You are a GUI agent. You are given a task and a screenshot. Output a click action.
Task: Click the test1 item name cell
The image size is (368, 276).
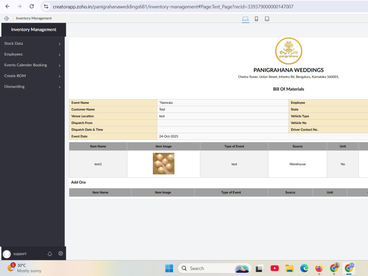point(98,164)
